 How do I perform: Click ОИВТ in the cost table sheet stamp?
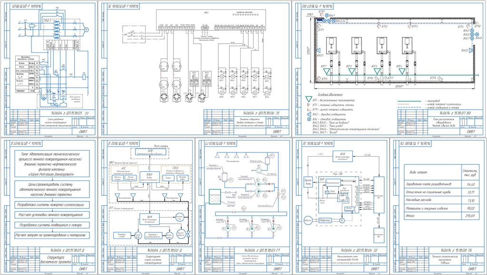[x=471, y=269]
